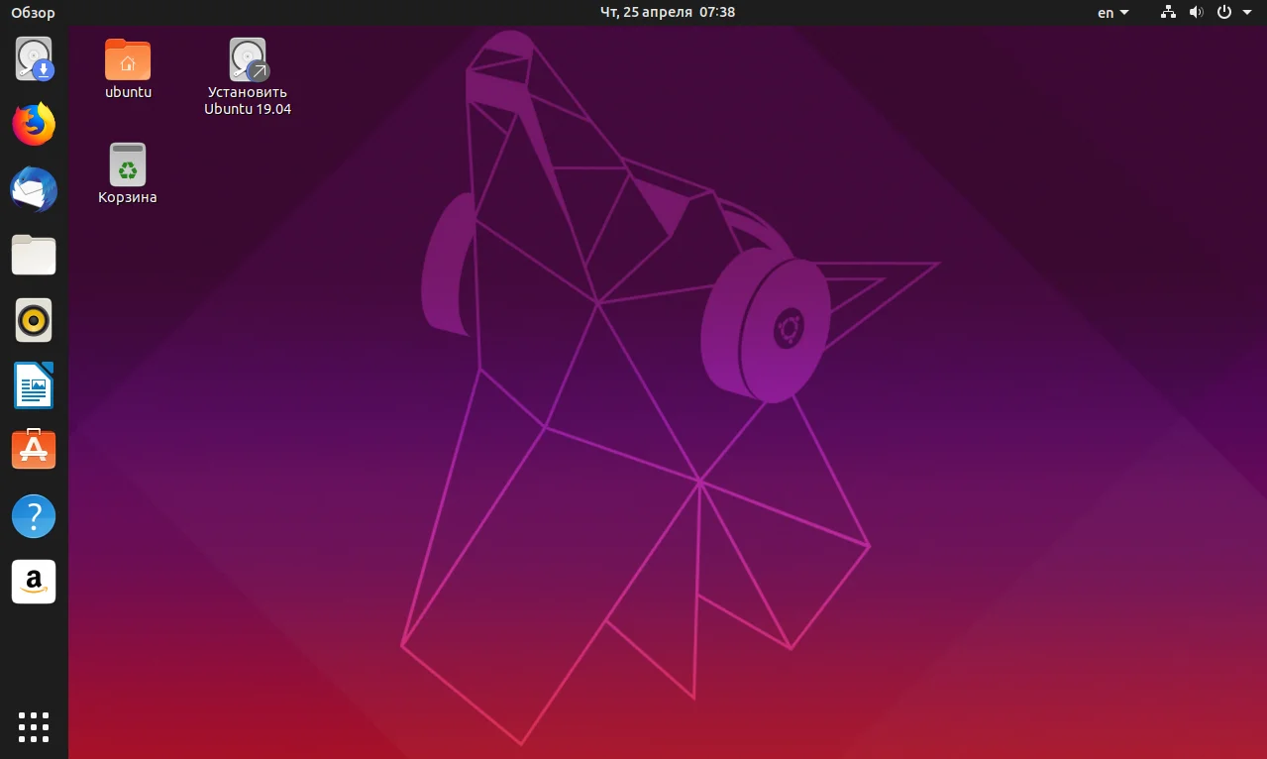Open the Обзор activities overview
This screenshot has width=1267, height=759.
tap(33, 13)
